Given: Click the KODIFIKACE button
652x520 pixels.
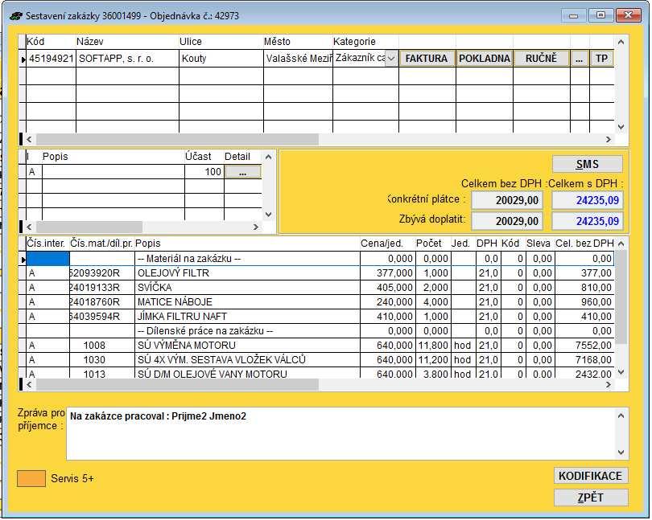Looking at the screenshot, I should click(x=591, y=476).
